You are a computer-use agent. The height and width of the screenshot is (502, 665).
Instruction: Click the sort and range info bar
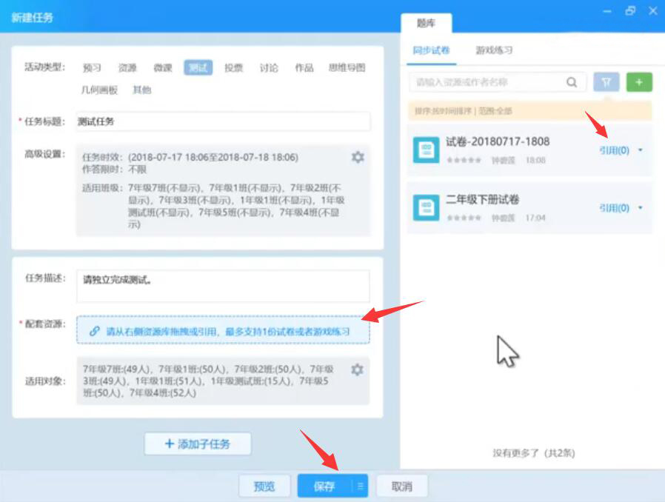(x=529, y=111)
